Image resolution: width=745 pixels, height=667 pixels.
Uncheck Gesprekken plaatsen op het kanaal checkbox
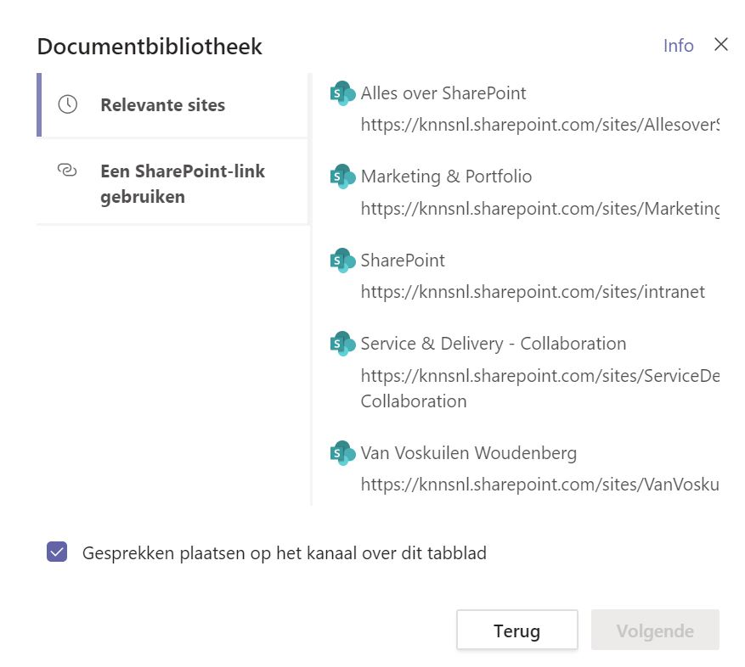click(x=57, y=552)
